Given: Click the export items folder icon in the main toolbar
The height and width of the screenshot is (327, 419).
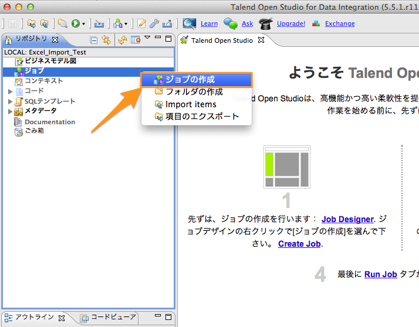Looking at the screenshot, I should pyautogui.click(x=32, y=23).
